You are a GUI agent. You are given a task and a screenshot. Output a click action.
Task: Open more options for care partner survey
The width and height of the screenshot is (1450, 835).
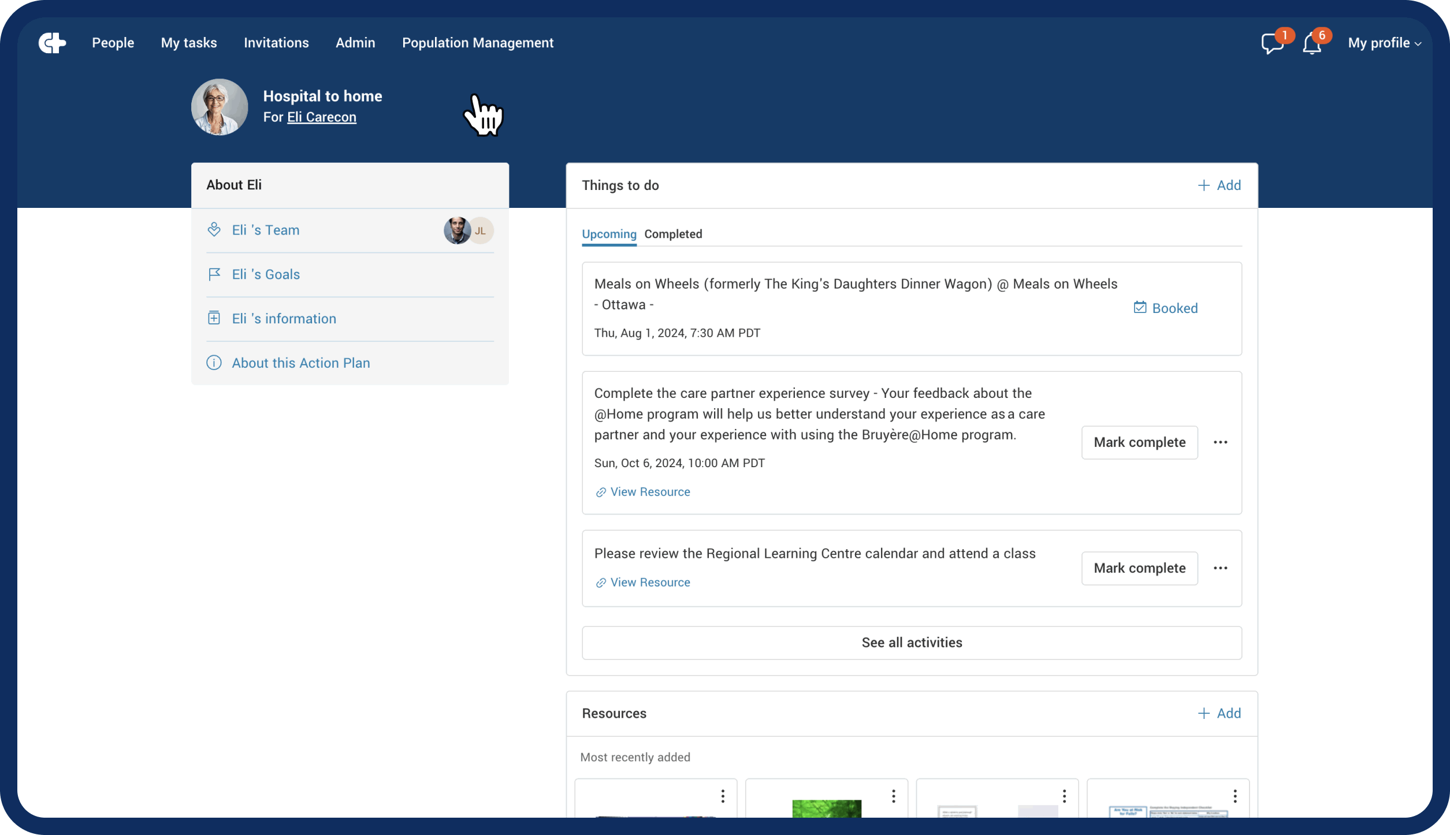point(1220,442)
